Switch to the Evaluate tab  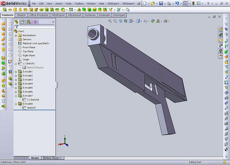tap(104, 15)
